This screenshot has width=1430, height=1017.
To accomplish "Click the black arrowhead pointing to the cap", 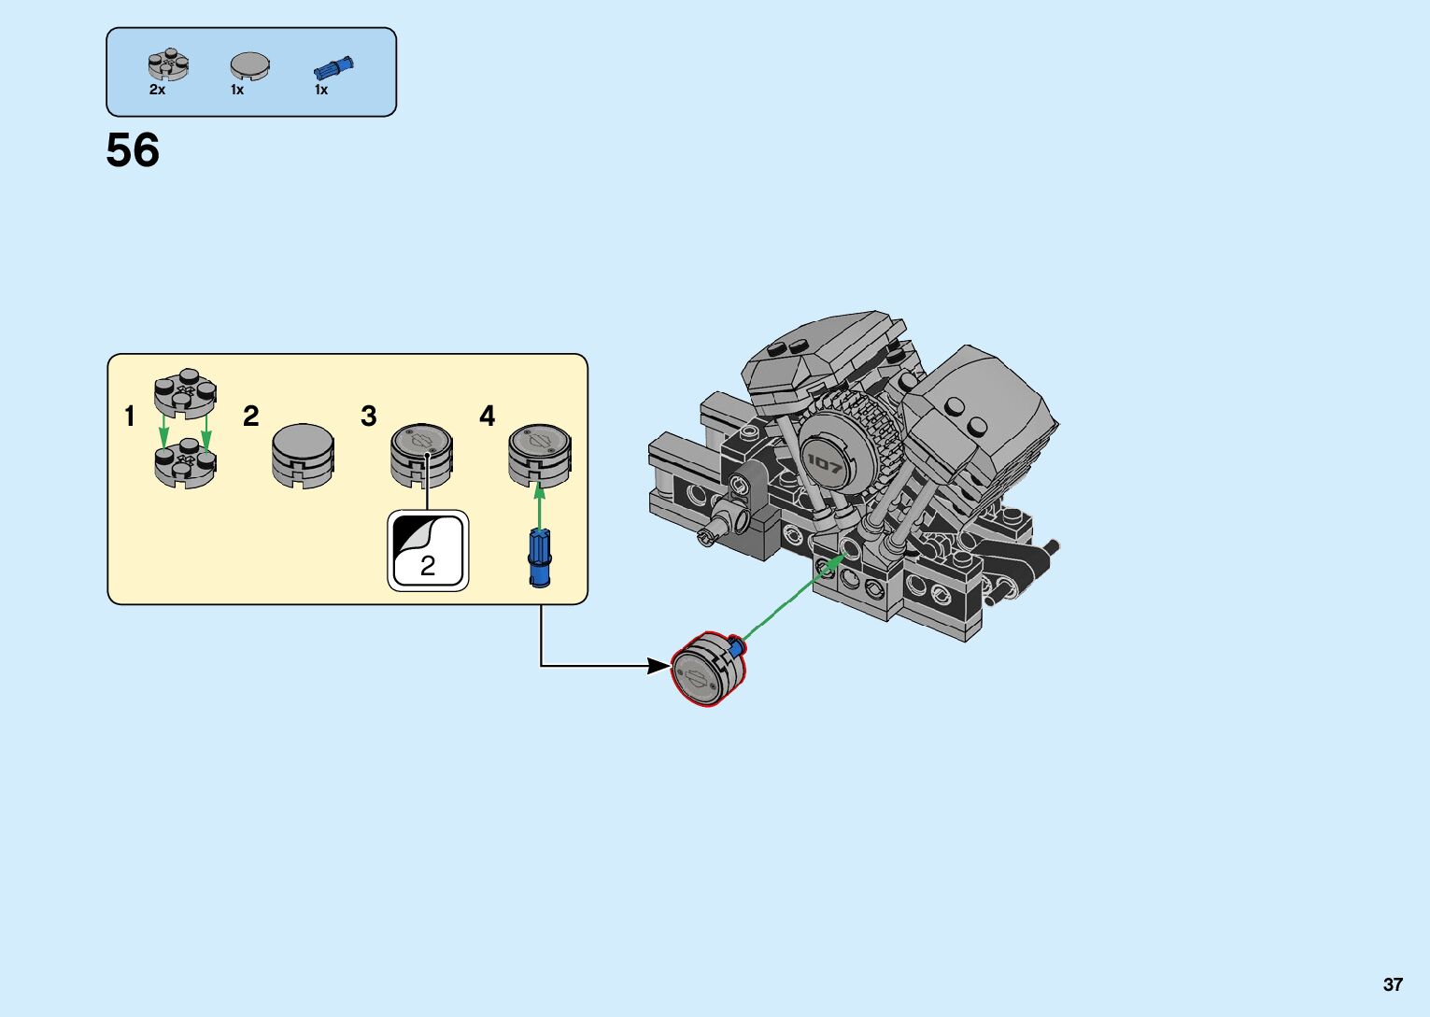I will coord(659,666).
